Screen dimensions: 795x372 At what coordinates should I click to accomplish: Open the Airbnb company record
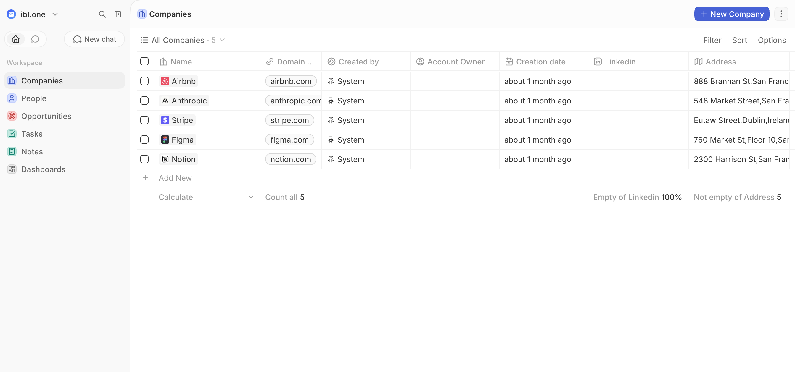click(178, 81)
